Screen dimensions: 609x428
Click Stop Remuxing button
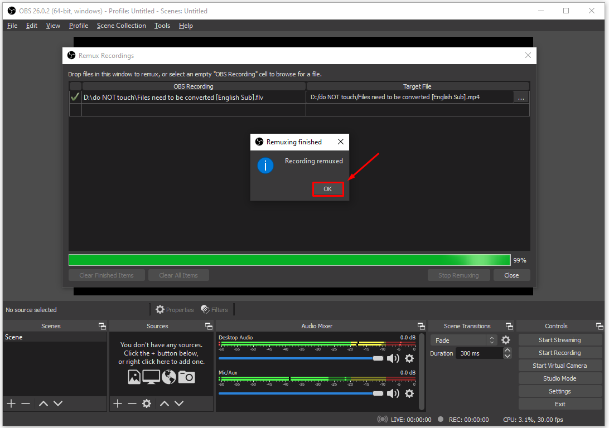(458, 275)
